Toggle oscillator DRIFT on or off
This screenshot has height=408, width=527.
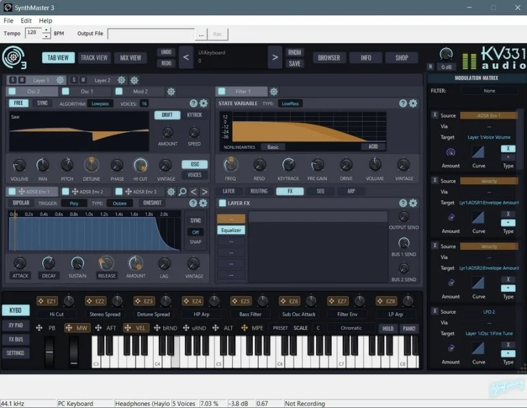coord(167,115)
